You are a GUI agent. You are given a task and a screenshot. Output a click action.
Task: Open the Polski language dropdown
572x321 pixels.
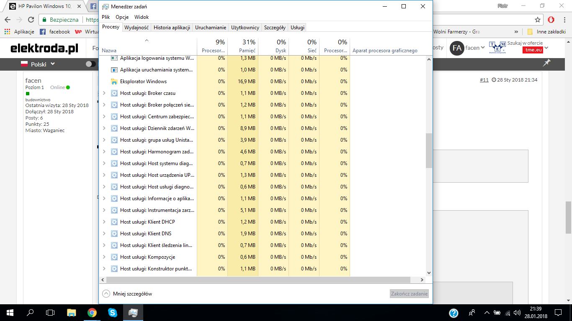click(x=38, y=64)
